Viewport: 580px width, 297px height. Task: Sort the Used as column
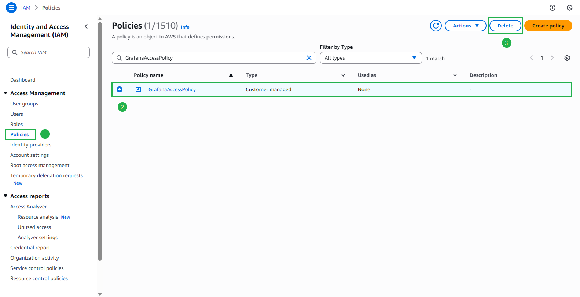coord(455,75)
